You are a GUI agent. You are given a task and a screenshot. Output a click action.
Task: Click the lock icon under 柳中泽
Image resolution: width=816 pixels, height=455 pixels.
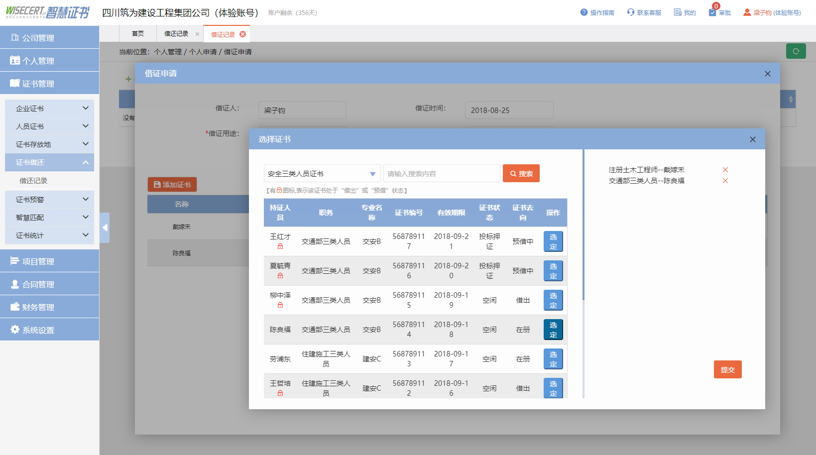pyautogui.click(x=280, y=305)
